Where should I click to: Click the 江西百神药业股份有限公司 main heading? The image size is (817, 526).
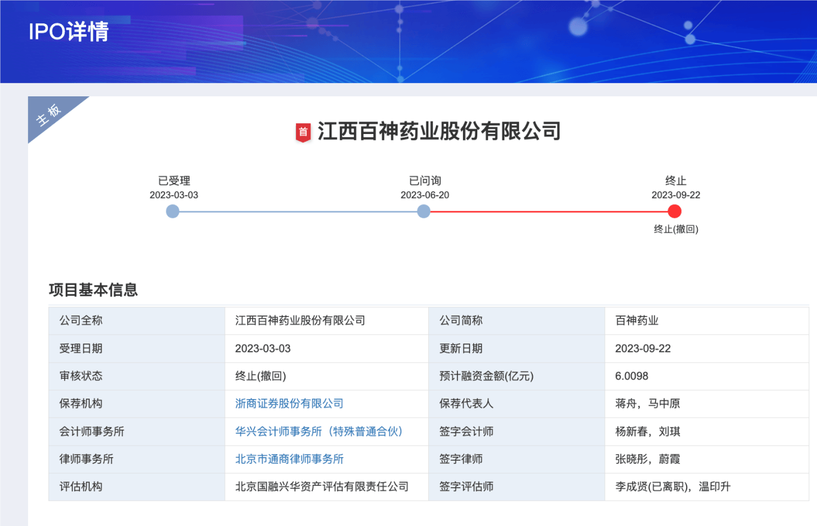click(439, 131)
